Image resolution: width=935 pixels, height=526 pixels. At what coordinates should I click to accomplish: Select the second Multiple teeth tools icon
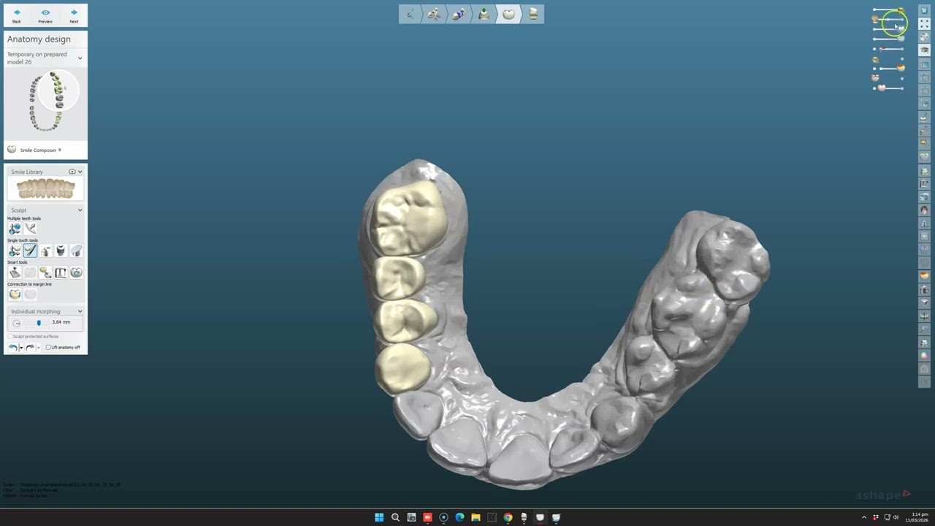click(x=30, y=229)
